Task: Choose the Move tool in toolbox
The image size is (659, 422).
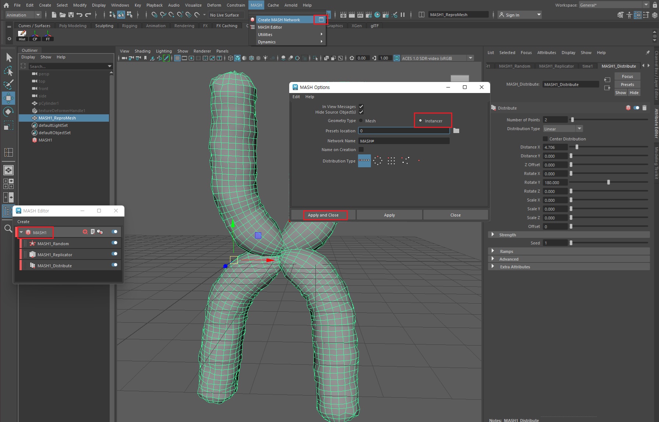Action: click(x=8, y=98)
